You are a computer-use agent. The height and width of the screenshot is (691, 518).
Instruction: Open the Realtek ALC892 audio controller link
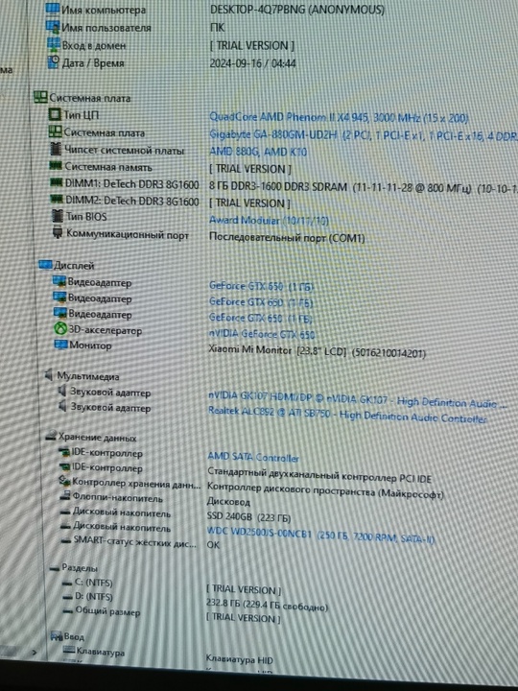347,414
